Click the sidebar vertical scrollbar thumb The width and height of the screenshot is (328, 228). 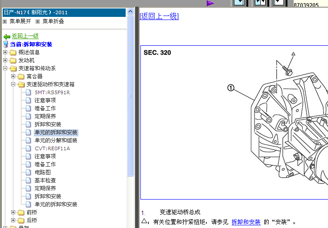point(130,96)
